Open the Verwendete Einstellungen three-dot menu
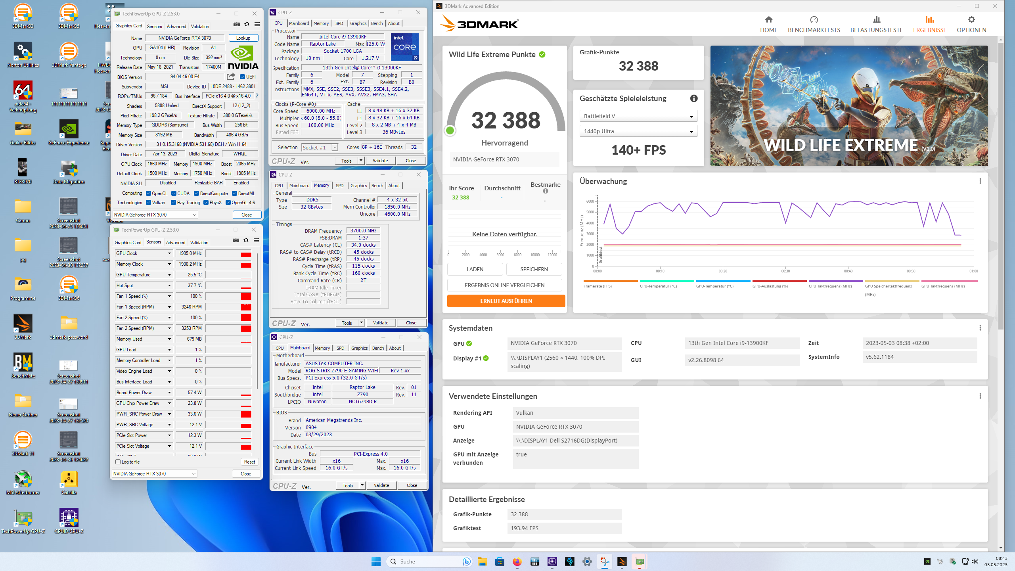The image size is (1015, 571). coord(980,396)
